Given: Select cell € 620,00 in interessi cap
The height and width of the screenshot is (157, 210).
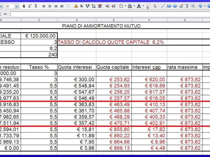Looking at the screenshot, I should coord(149,79).
